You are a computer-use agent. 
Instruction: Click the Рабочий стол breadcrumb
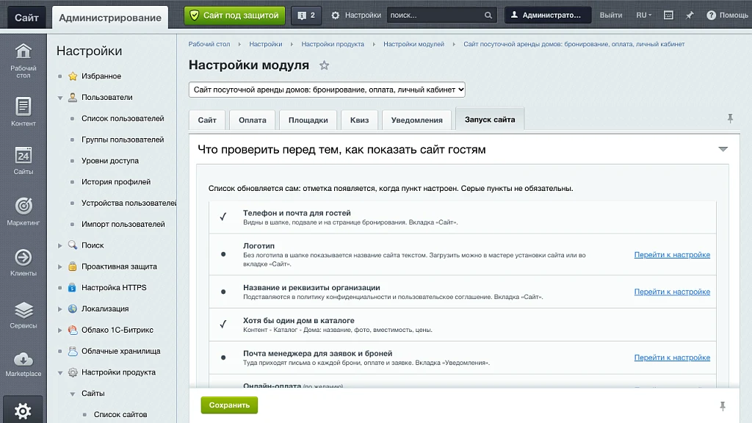[209, 44]
